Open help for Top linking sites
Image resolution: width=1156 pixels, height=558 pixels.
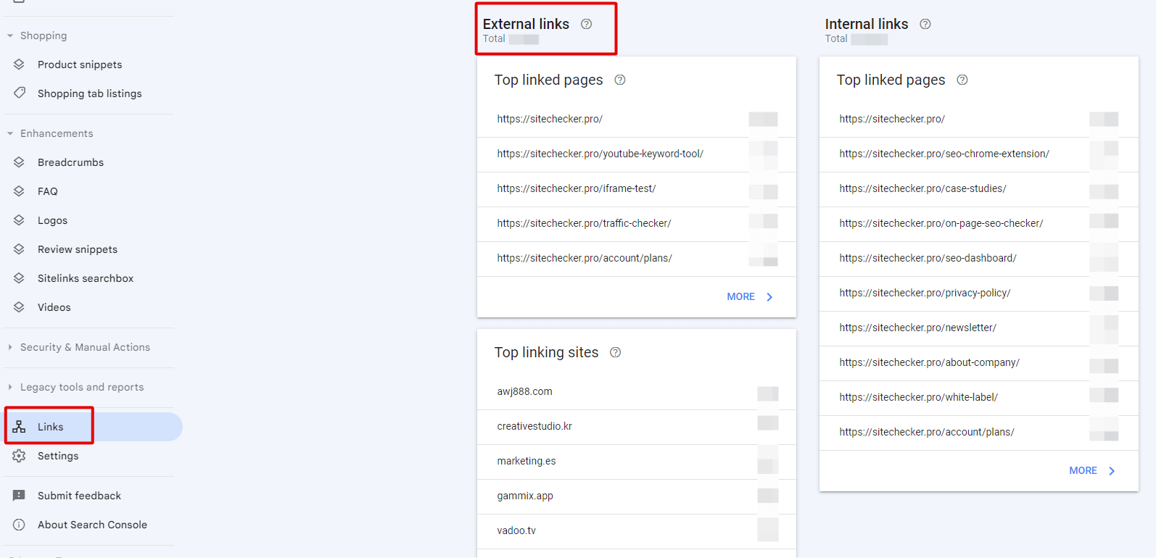click(x=616, y=352)
